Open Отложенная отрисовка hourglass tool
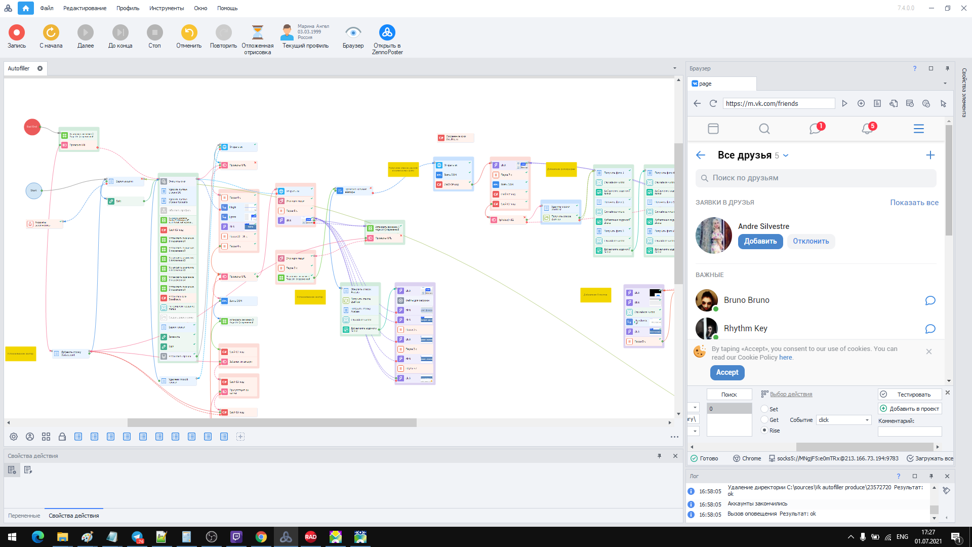 click(x=258, y=32)
